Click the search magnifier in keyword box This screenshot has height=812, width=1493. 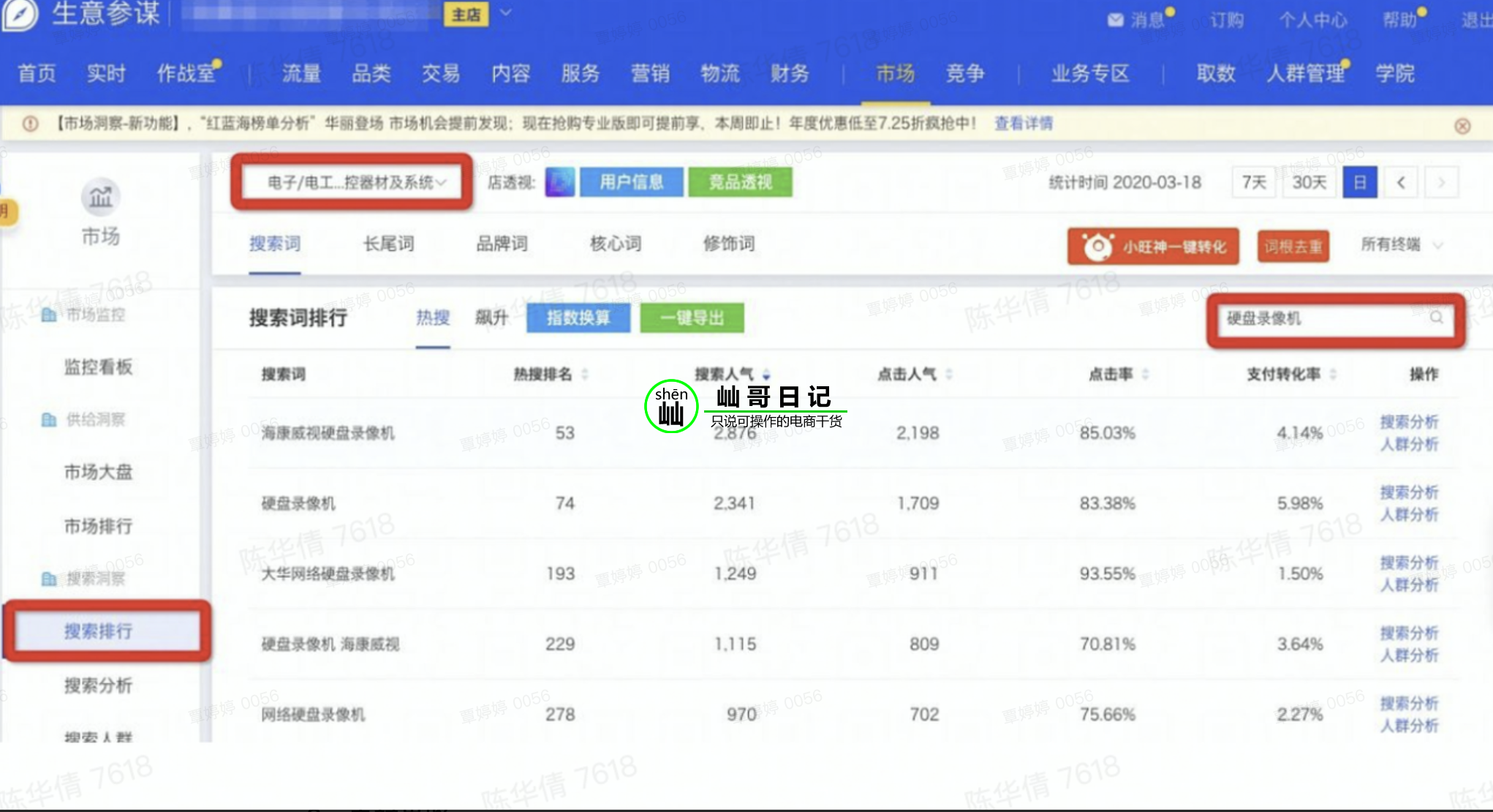(1437, 317)
